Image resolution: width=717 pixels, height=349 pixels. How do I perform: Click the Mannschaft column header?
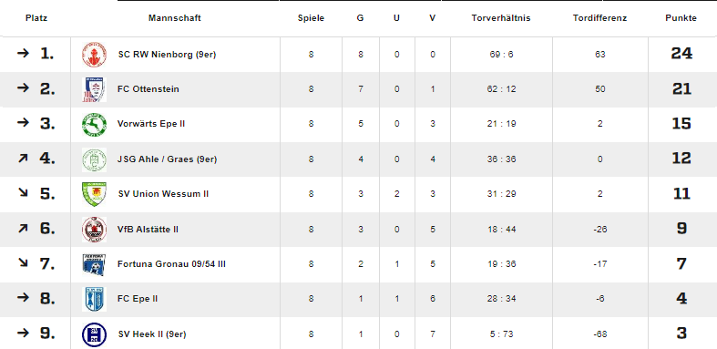click(x=175, y=18)
